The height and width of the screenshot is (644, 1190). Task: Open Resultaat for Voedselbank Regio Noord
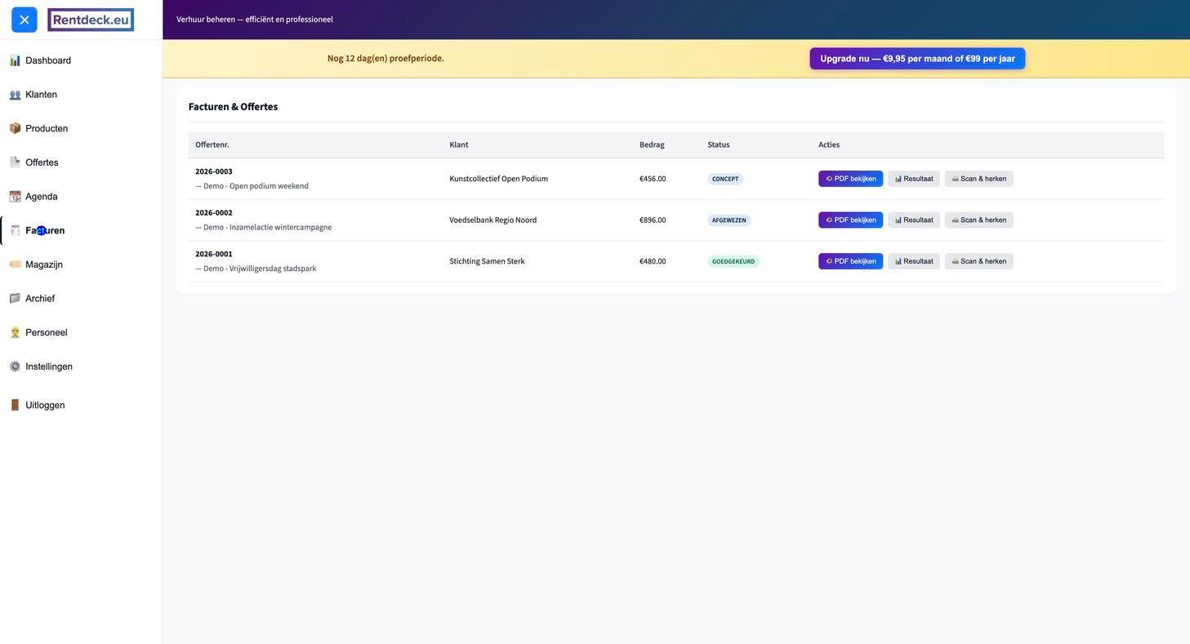tap(913, 220)
